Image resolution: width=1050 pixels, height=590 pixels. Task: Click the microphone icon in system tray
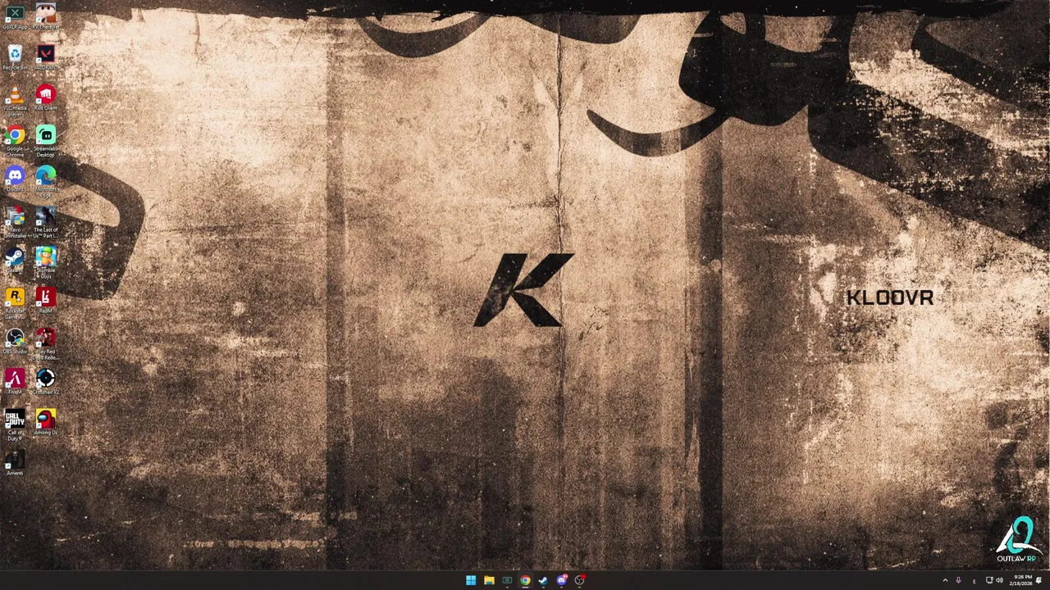click(958, 580)
